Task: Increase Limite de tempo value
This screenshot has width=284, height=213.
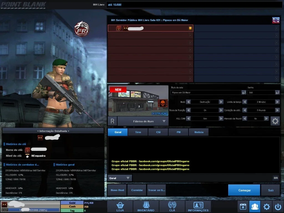Action: (277, 102)
